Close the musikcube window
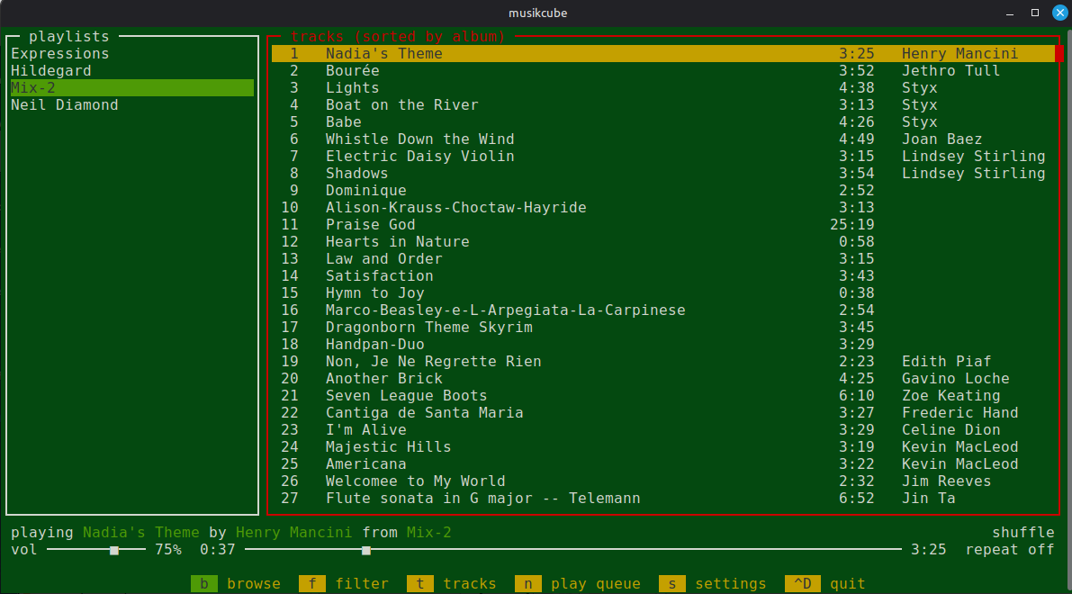1072x594 pixels. point(1059,13)
